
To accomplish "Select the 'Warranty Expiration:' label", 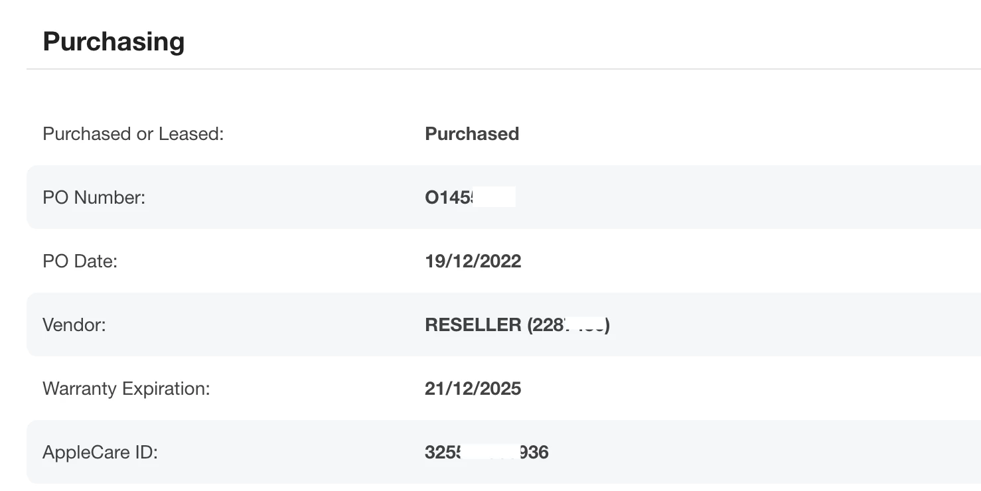I will pos(126,388).
